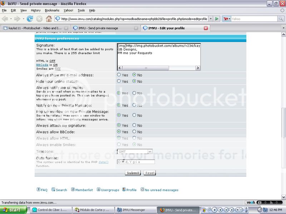Select Yes for Always show my e-mail address
Screen dimensions: 286x214
[x=119, y=75]
